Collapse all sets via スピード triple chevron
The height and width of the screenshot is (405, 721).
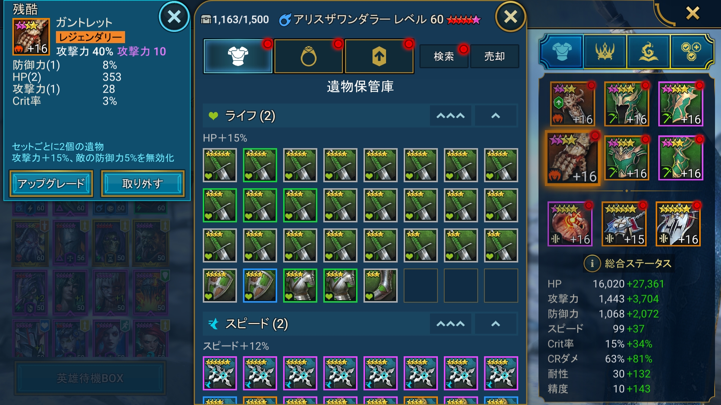point(450,324)
